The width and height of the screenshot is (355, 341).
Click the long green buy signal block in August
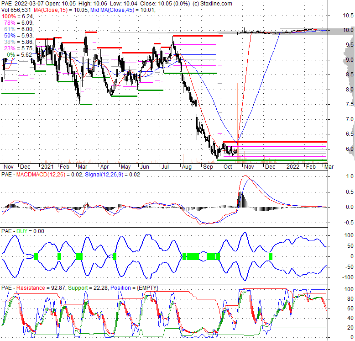tap(193, 256)
